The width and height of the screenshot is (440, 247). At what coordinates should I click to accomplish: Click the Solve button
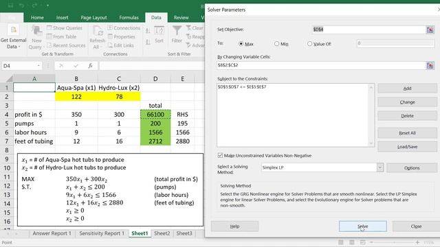point(362,226)
